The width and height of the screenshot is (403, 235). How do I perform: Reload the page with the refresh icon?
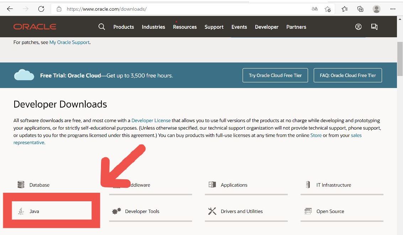tap(41, 9)
